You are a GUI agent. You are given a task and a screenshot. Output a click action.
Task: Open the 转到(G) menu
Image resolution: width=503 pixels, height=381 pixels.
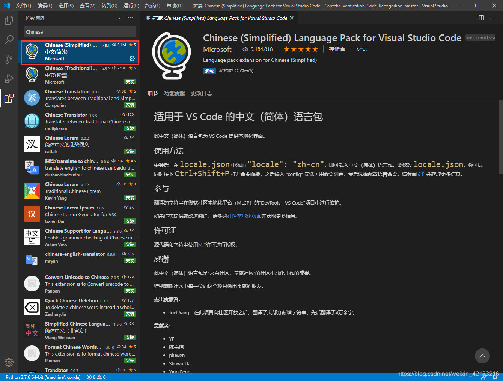(109, 6)
